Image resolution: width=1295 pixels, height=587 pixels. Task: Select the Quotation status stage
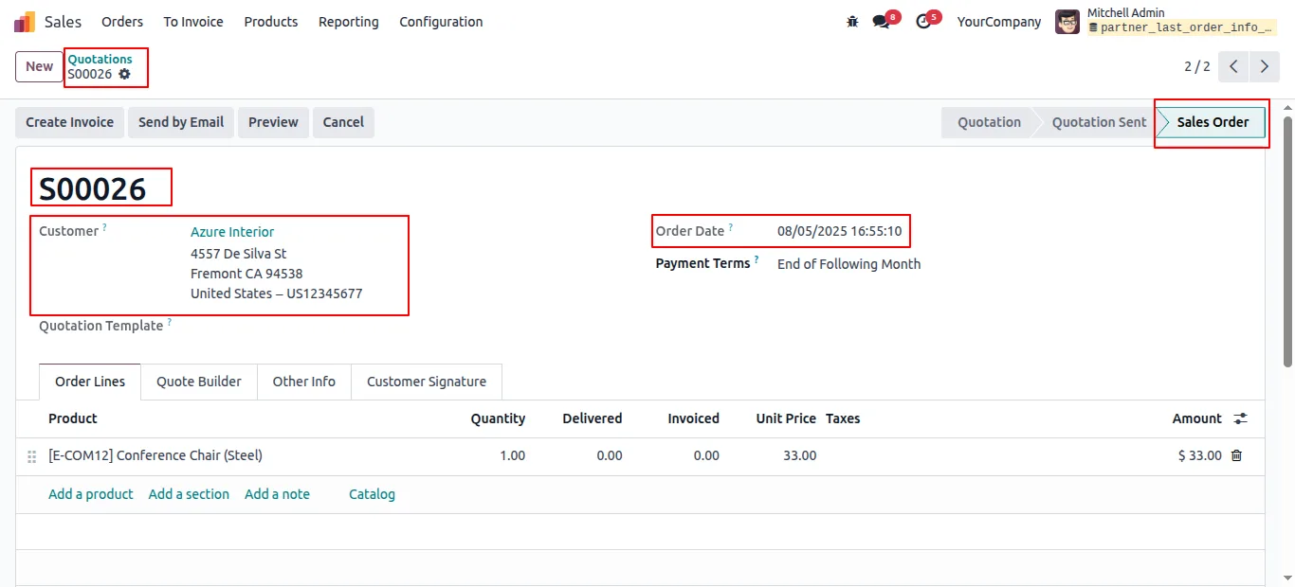click(x=989, y=122)
